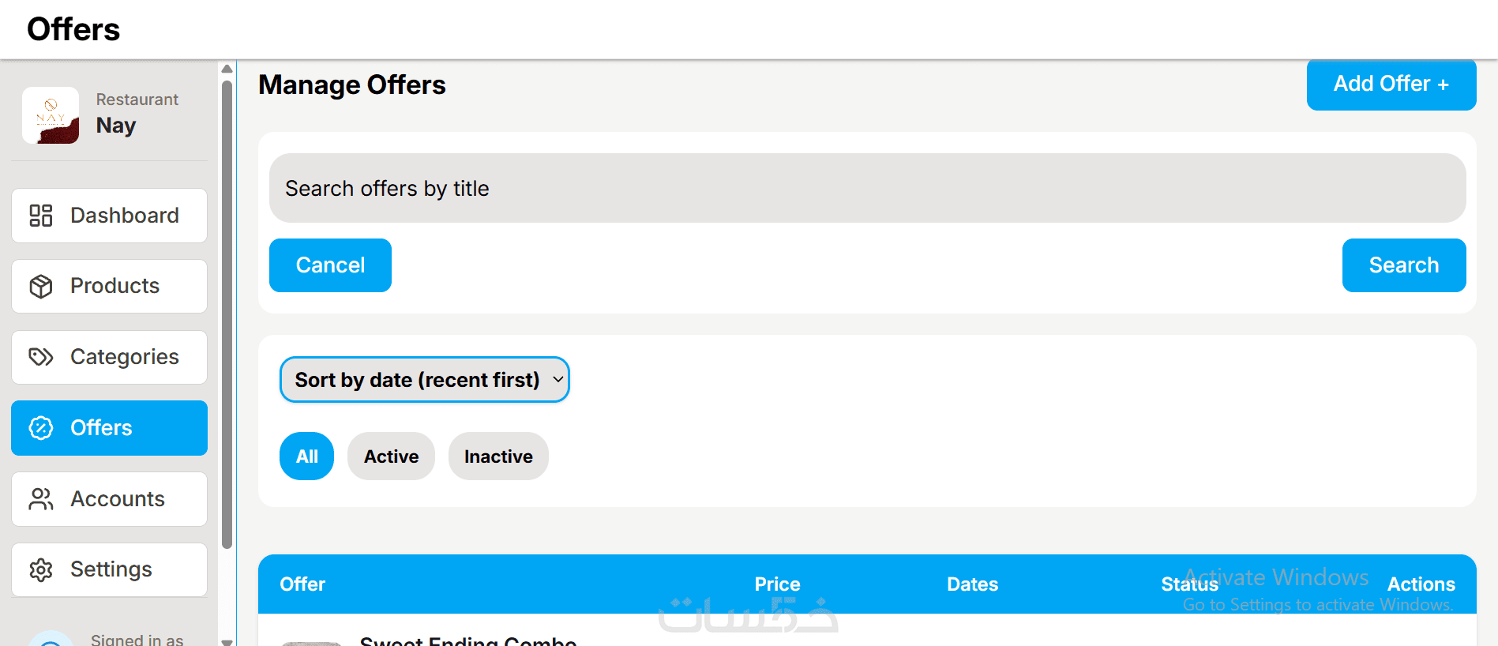The width and height of the screenshot is (1498, 646).
Task: Open the Products menu item
Action: tap(109, 286)
